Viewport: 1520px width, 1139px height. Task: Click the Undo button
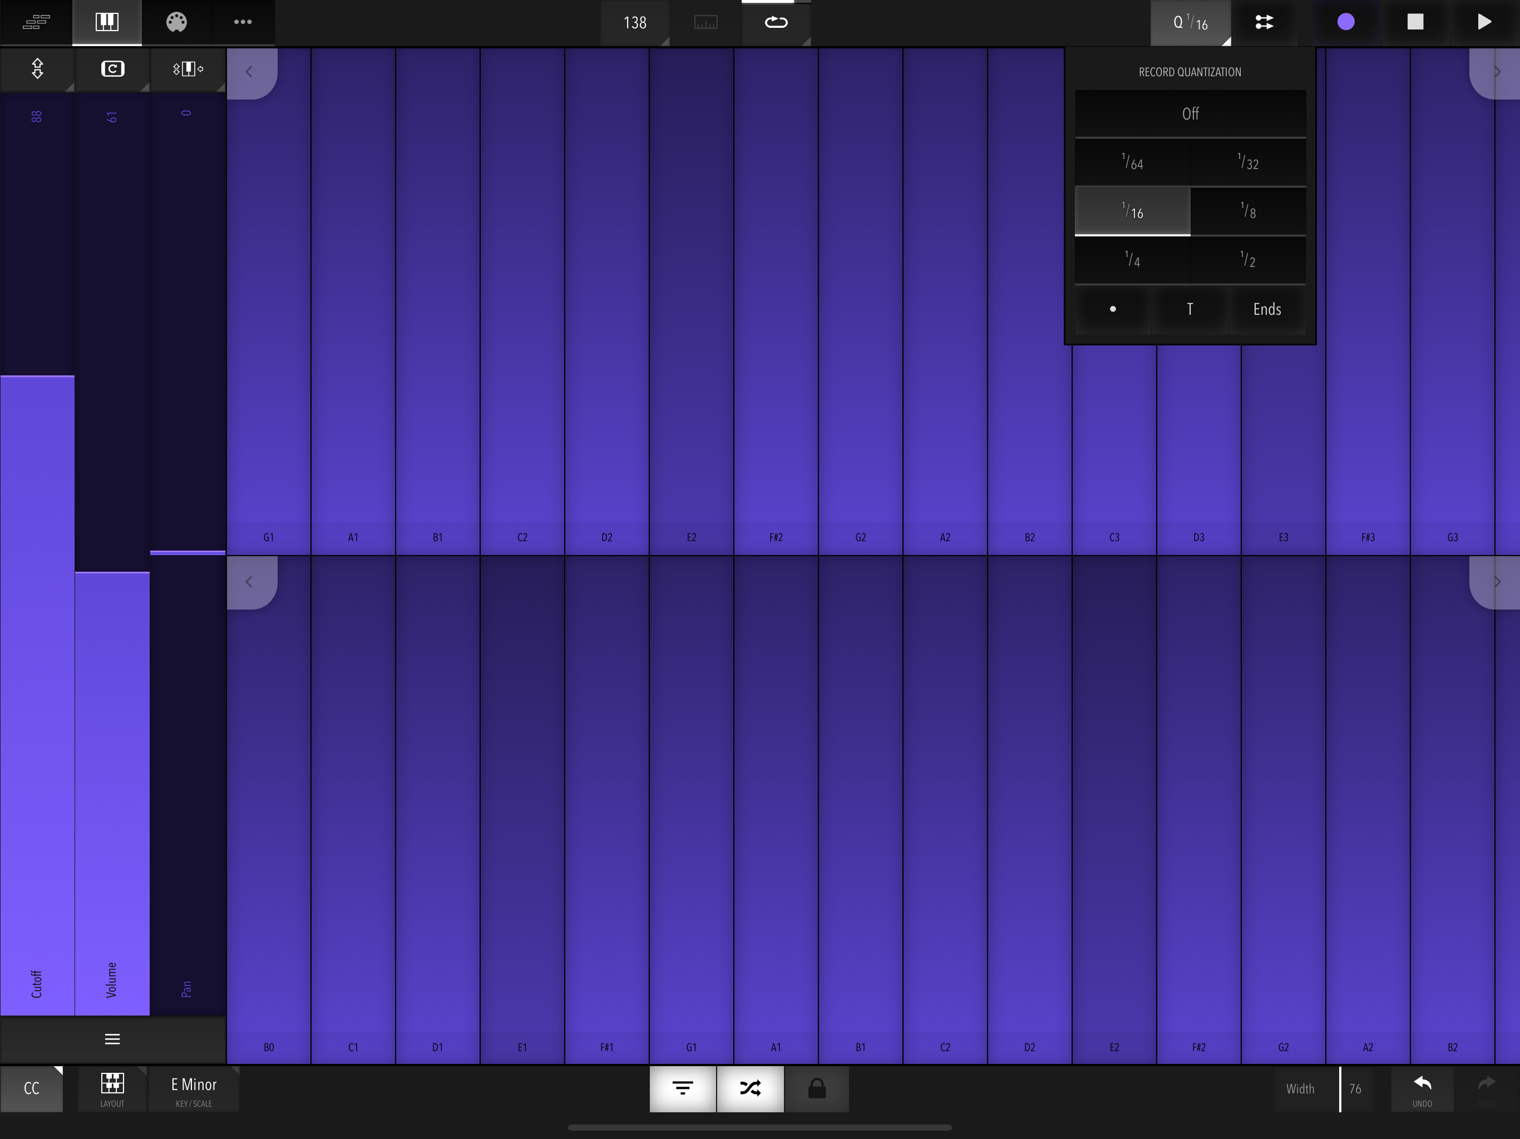pos(1422,1090)
